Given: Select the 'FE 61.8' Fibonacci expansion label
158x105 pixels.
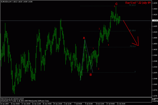Looking at the screenshot, I should tap(133, 46).
